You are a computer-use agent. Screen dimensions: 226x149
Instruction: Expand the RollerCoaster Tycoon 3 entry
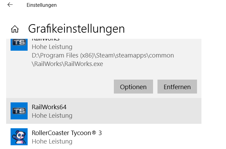(104, 137)
